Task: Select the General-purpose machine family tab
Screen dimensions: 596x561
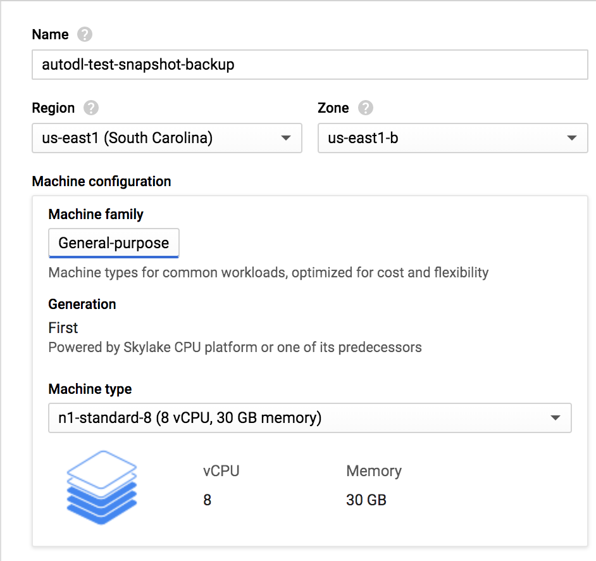Action: coord(114,243)
